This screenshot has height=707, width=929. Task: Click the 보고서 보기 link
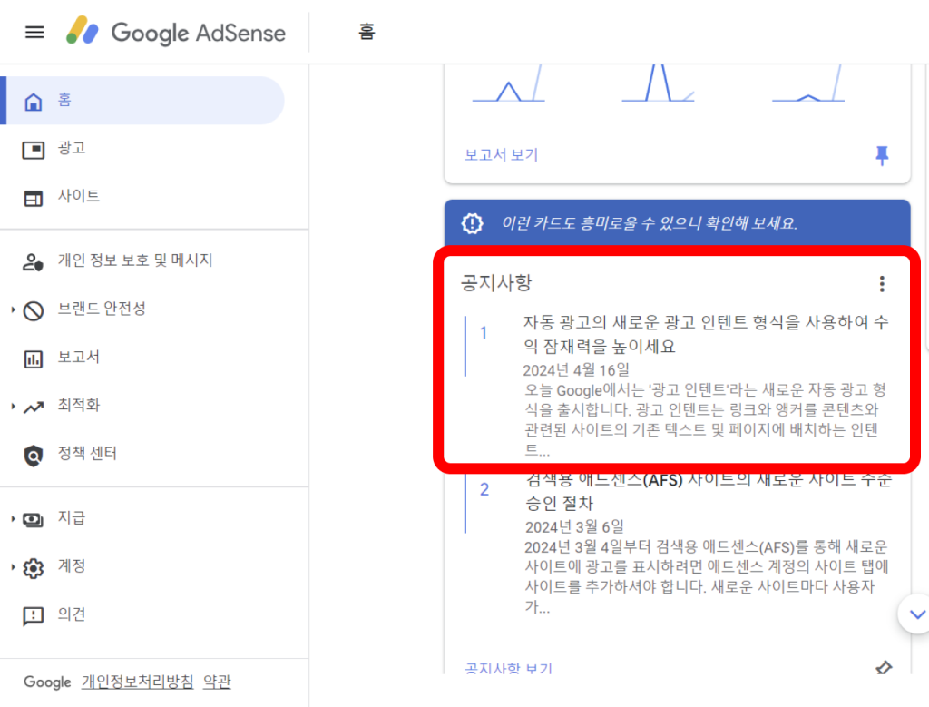[x=501, y=154]
